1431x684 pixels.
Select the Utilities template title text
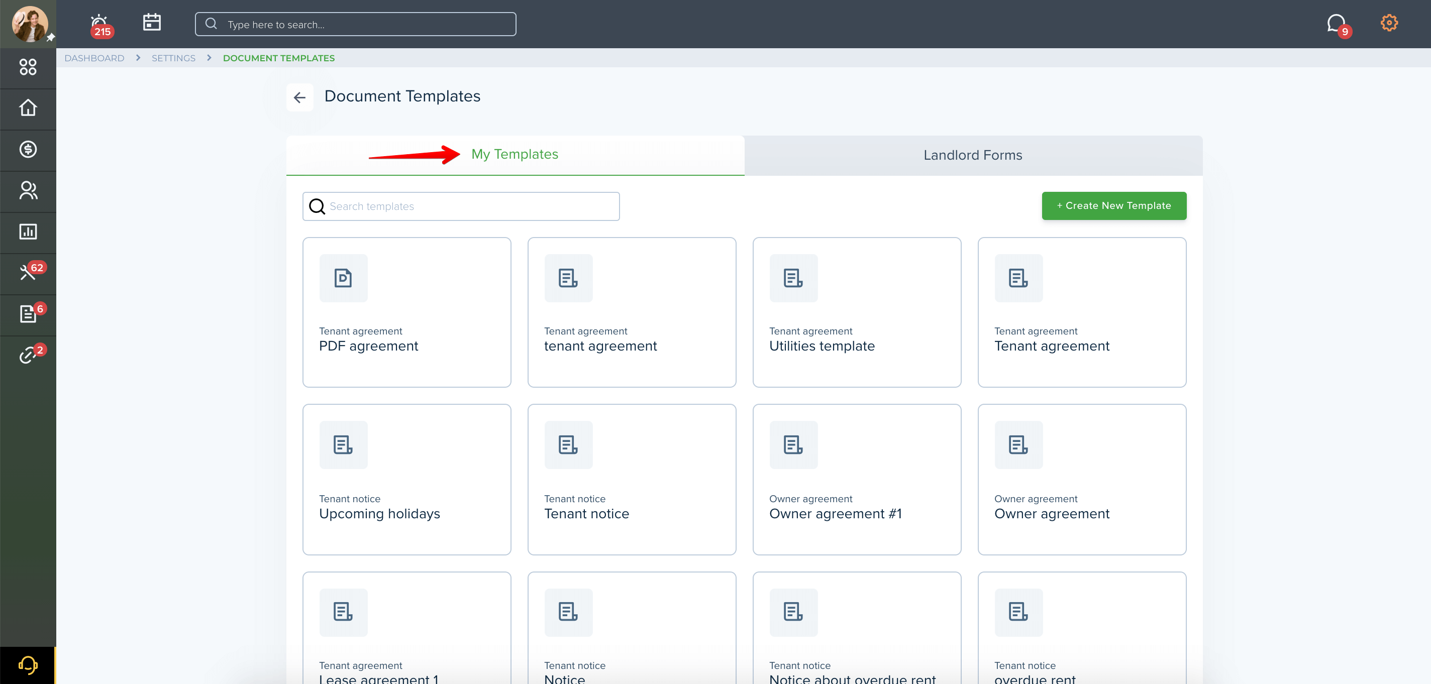(822, 347)
